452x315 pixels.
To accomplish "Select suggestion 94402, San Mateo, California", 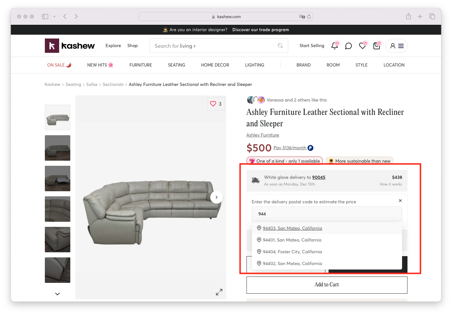I will click(327, 263).
